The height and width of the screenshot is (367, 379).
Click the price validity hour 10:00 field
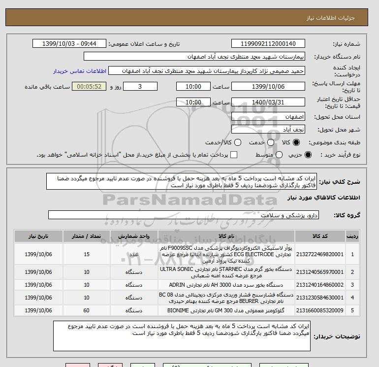coord(193,102)
